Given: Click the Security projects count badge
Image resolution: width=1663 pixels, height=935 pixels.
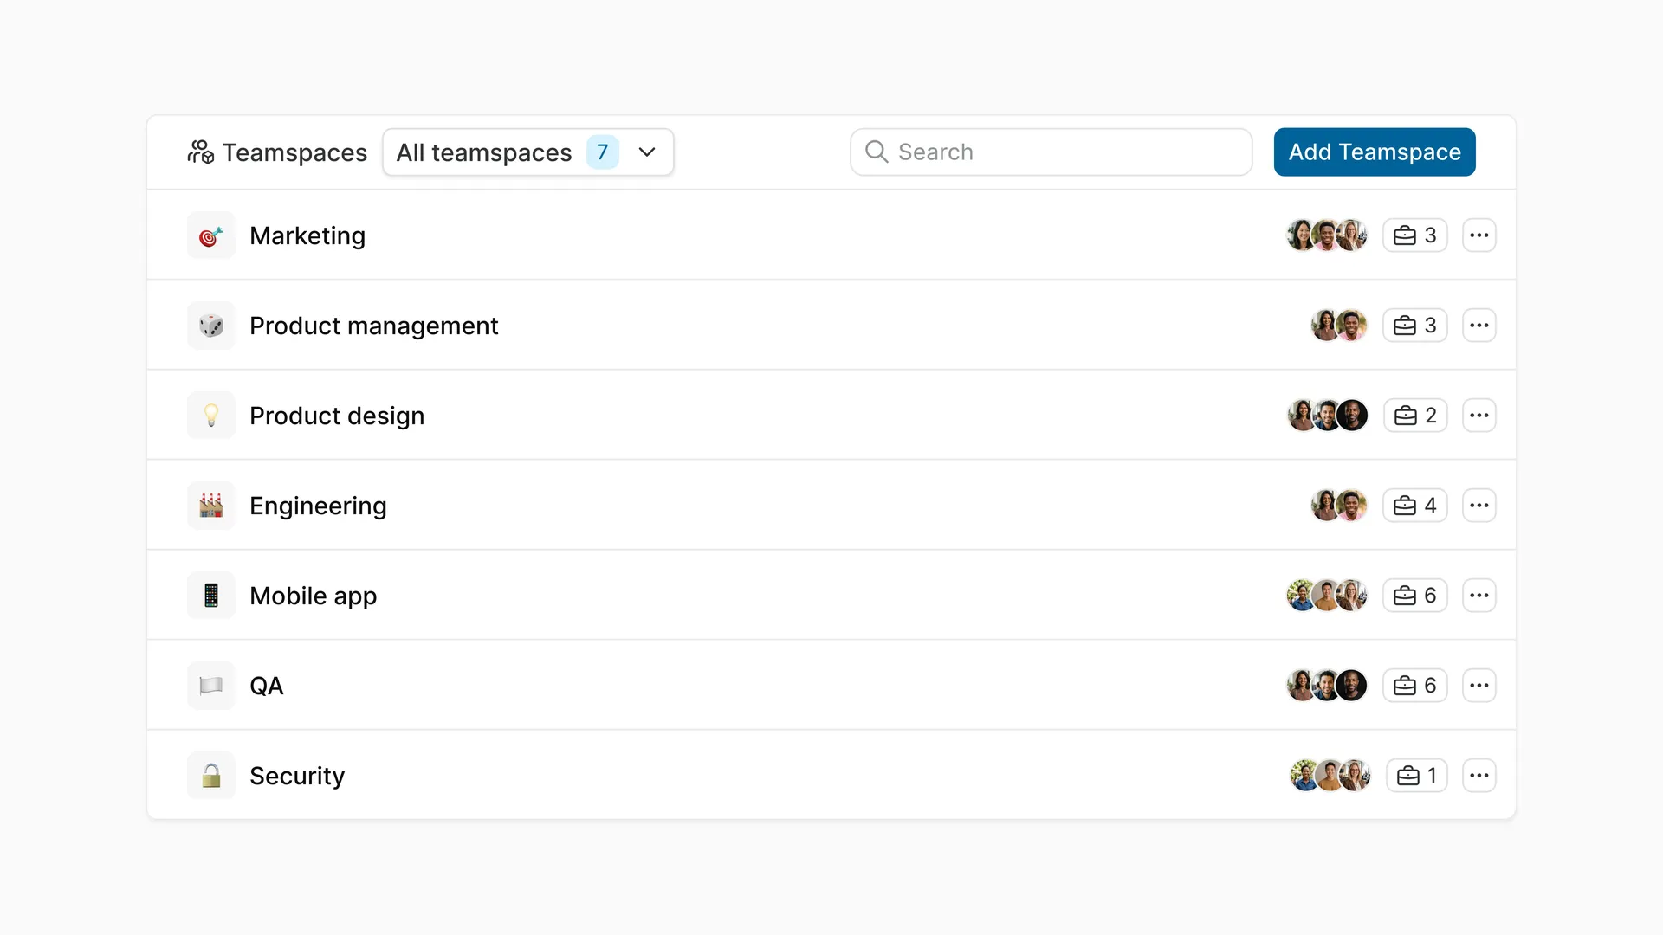Looking at the screenshot, I should [x=1416, y=776].
